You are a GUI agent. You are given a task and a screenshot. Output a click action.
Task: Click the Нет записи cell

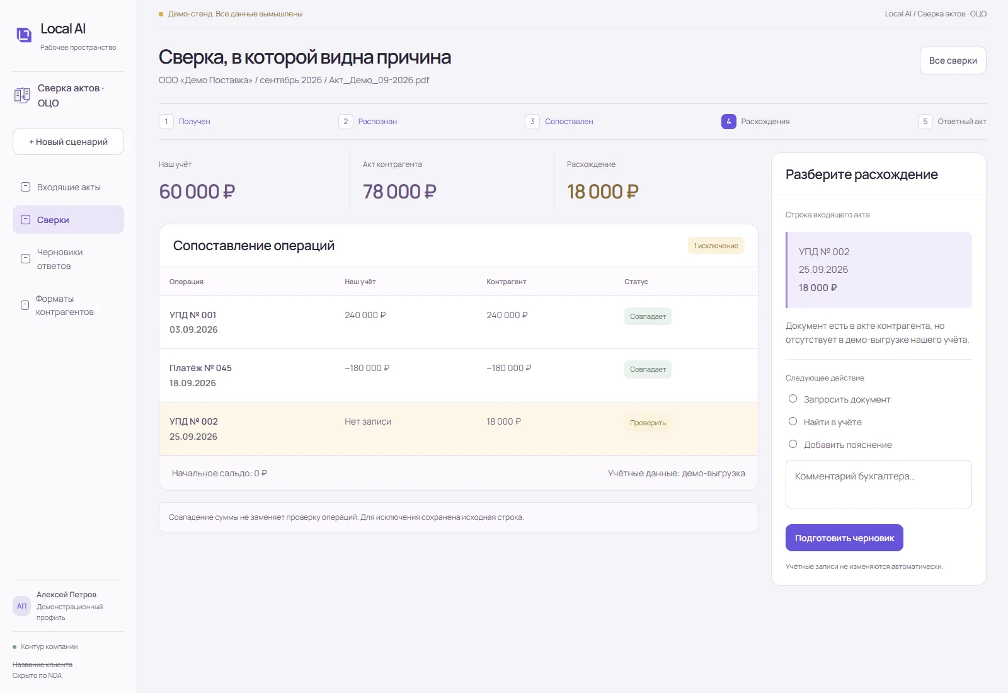[x=368, y=421]
